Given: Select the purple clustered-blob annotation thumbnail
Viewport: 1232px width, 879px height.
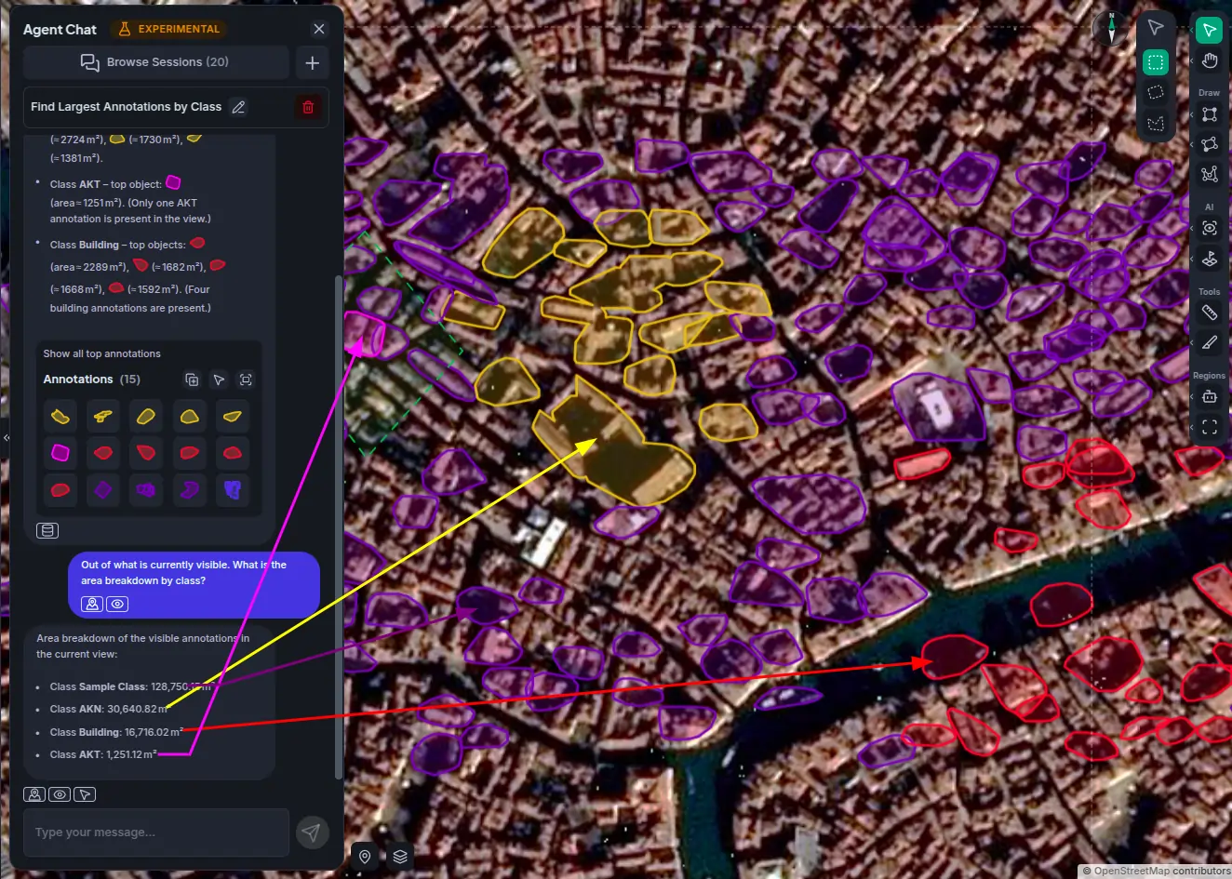Looking at the screenshot, I should tap(146, 489).
